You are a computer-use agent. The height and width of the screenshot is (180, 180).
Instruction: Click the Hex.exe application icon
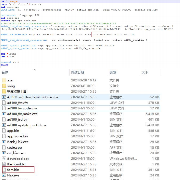tap(4, 175)
